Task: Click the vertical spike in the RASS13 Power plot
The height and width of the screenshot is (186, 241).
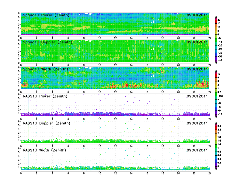Action: [29, 105]
